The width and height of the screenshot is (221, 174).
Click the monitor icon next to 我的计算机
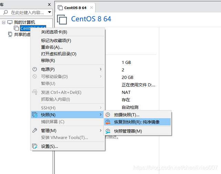tap(10, 22)
